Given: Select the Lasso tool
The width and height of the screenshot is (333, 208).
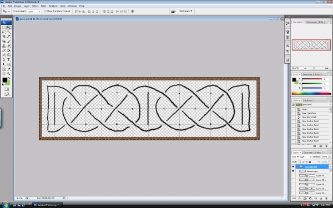Looking at the screenshot, I should [x=4, y=32].
